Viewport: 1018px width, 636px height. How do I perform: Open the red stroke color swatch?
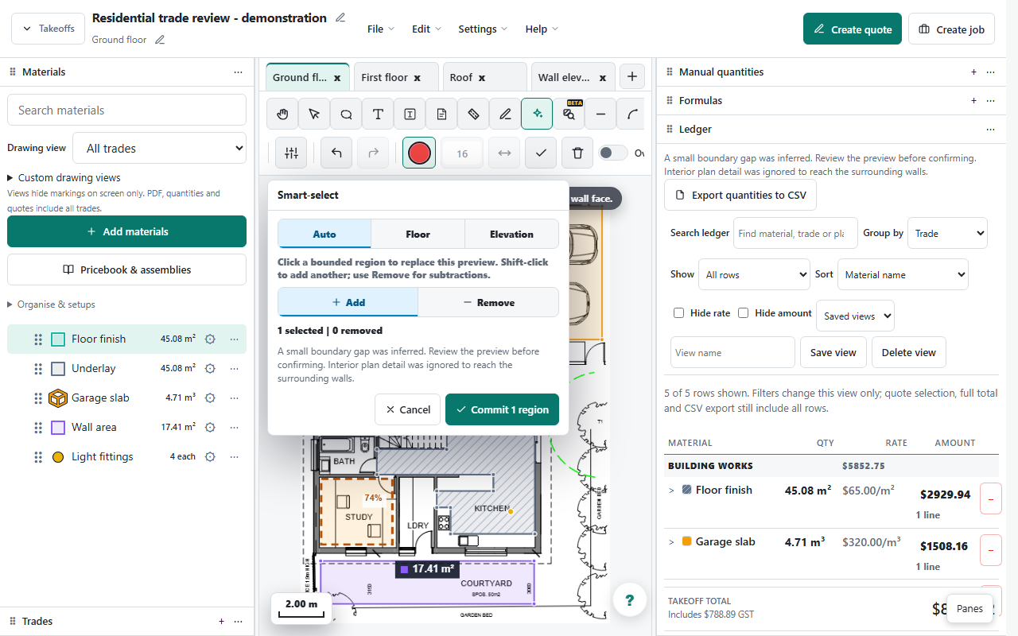419,153
